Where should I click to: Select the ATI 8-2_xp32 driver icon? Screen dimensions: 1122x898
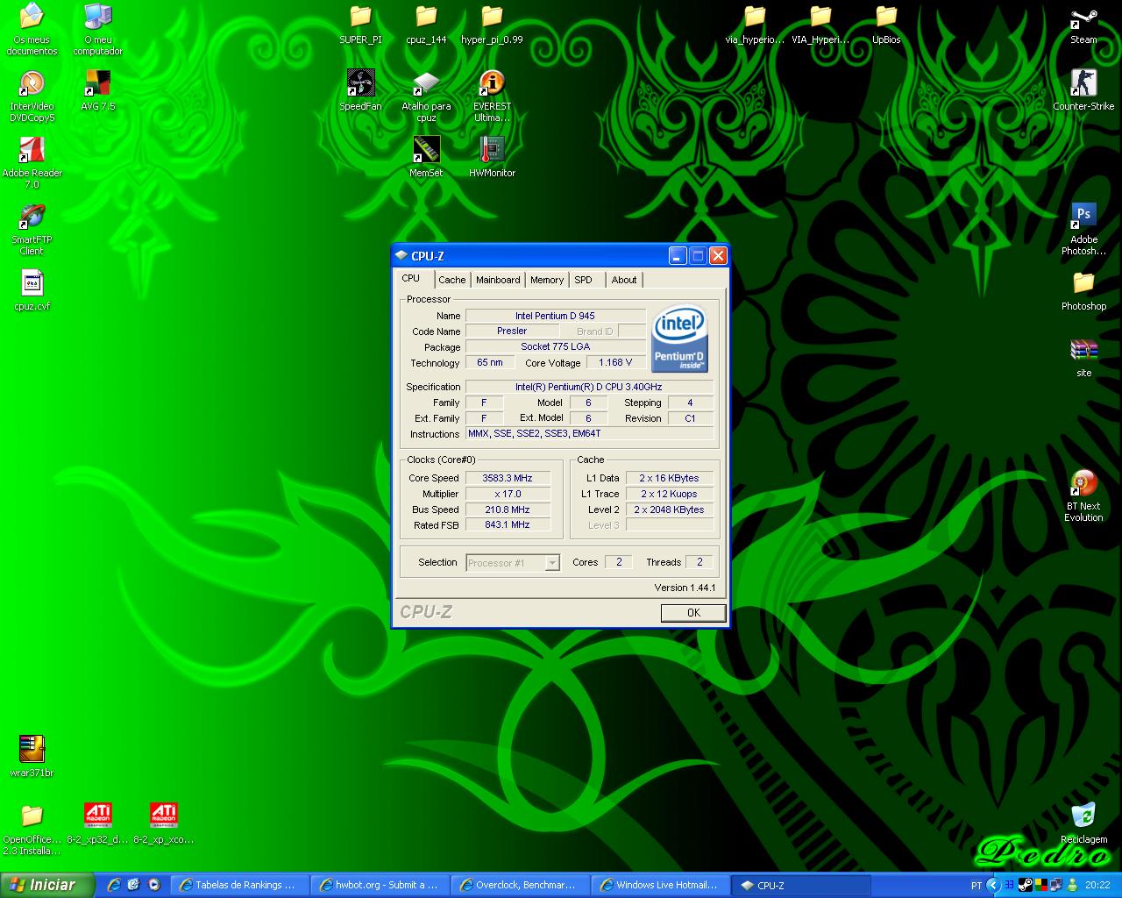pos(97,824)
